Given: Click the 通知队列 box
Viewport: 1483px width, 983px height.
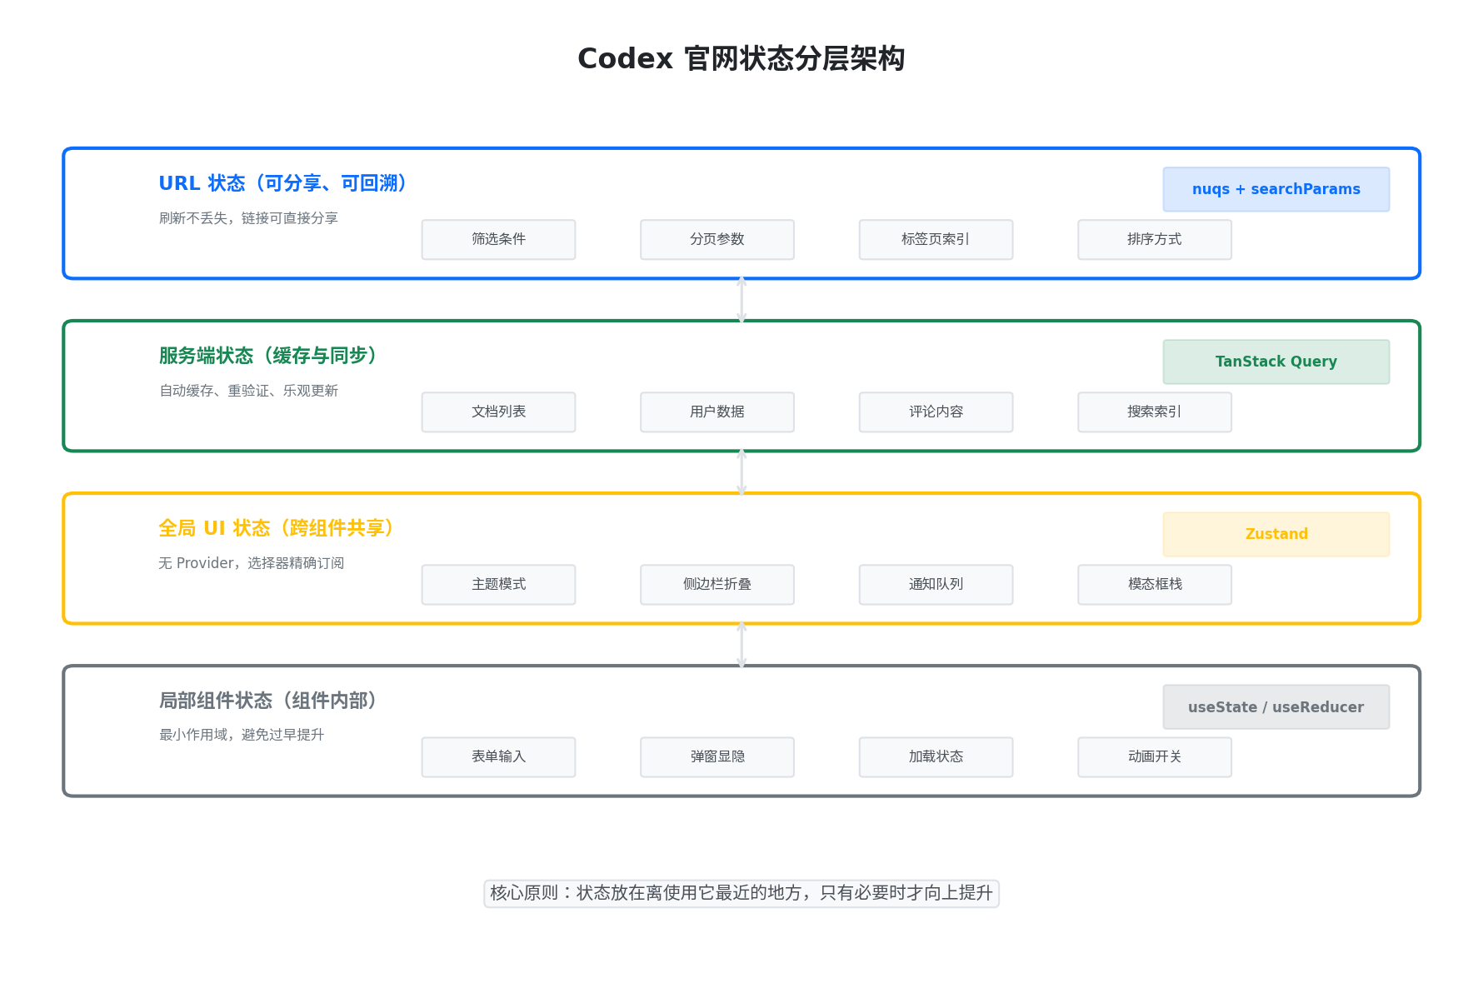Looking at the screenshot, I should (x=936, y=584).
